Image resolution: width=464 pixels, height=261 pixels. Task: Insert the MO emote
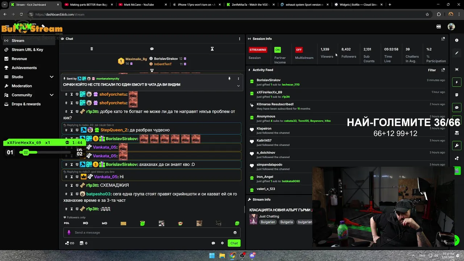(x=104, y=223)
